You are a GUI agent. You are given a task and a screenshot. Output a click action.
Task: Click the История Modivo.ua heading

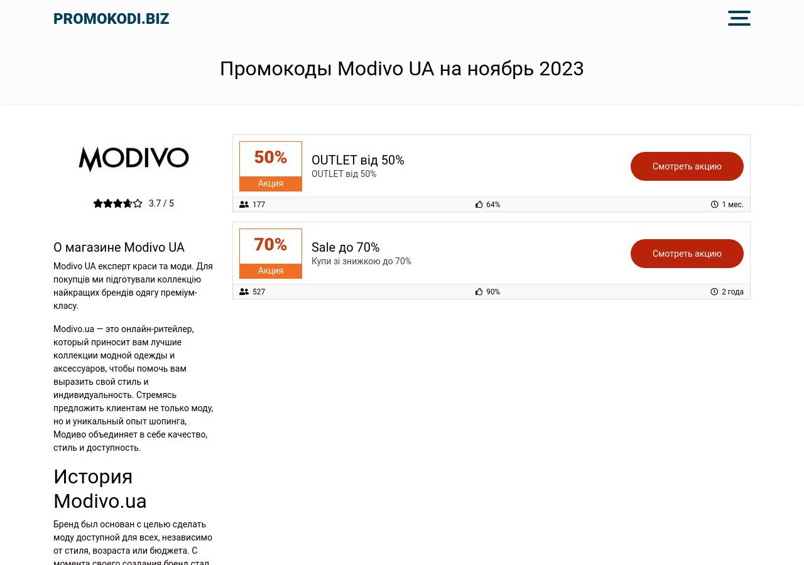pos(100,488)
